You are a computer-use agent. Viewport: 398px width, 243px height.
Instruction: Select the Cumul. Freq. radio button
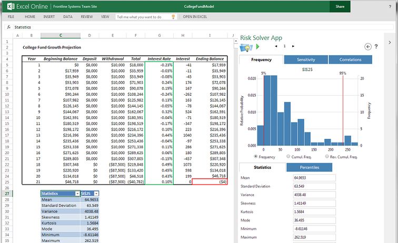tap(288, 157)
